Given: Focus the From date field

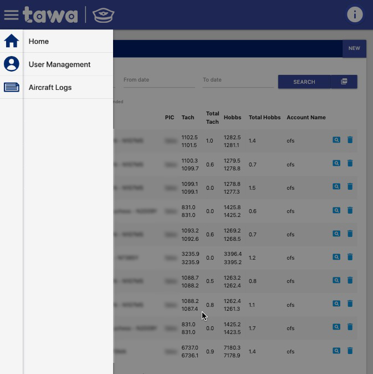Looking at the screenshot, I should [x=159, y=80].
